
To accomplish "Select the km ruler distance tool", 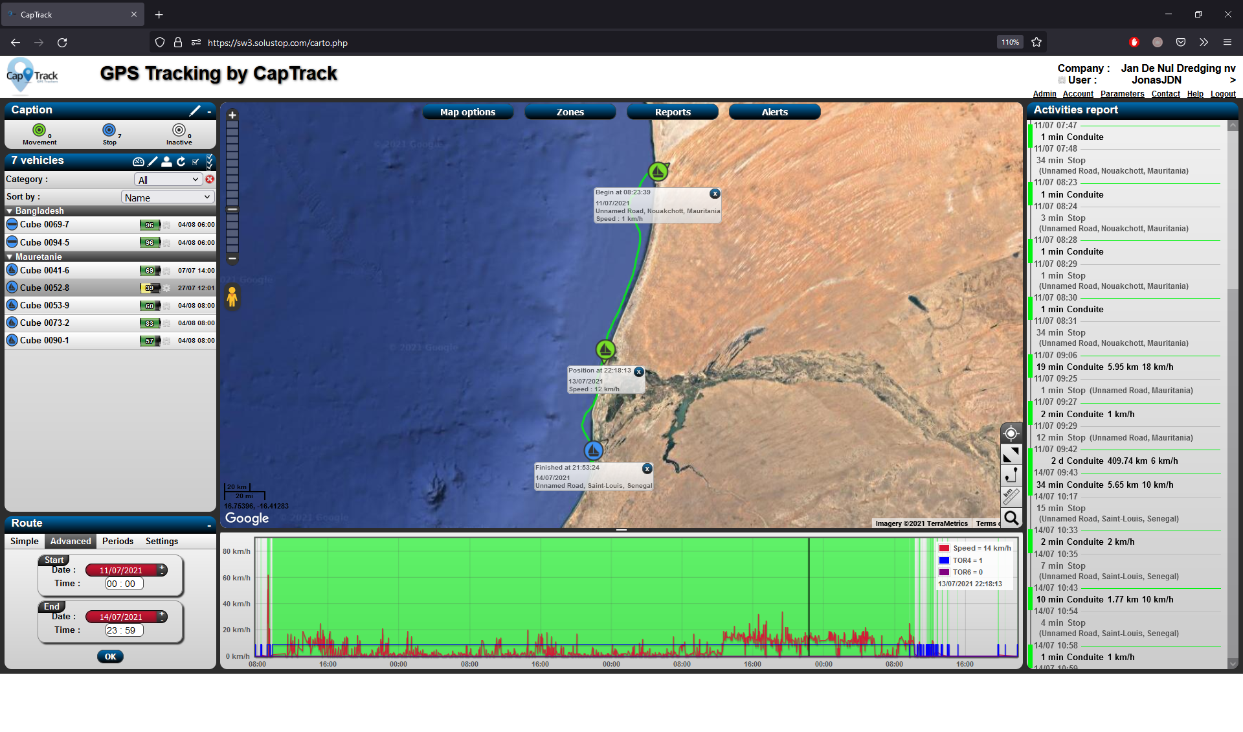I will click(1011, 497).
